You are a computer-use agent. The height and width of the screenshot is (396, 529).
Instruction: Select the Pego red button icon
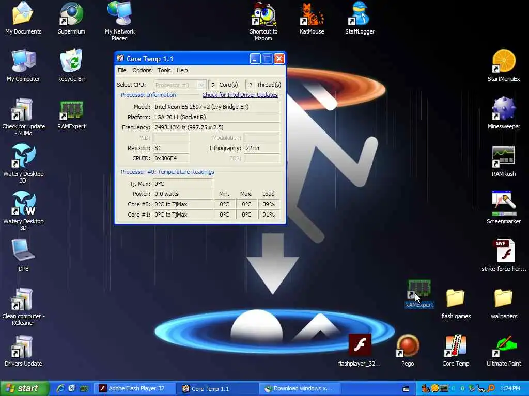tap(408, 350)
